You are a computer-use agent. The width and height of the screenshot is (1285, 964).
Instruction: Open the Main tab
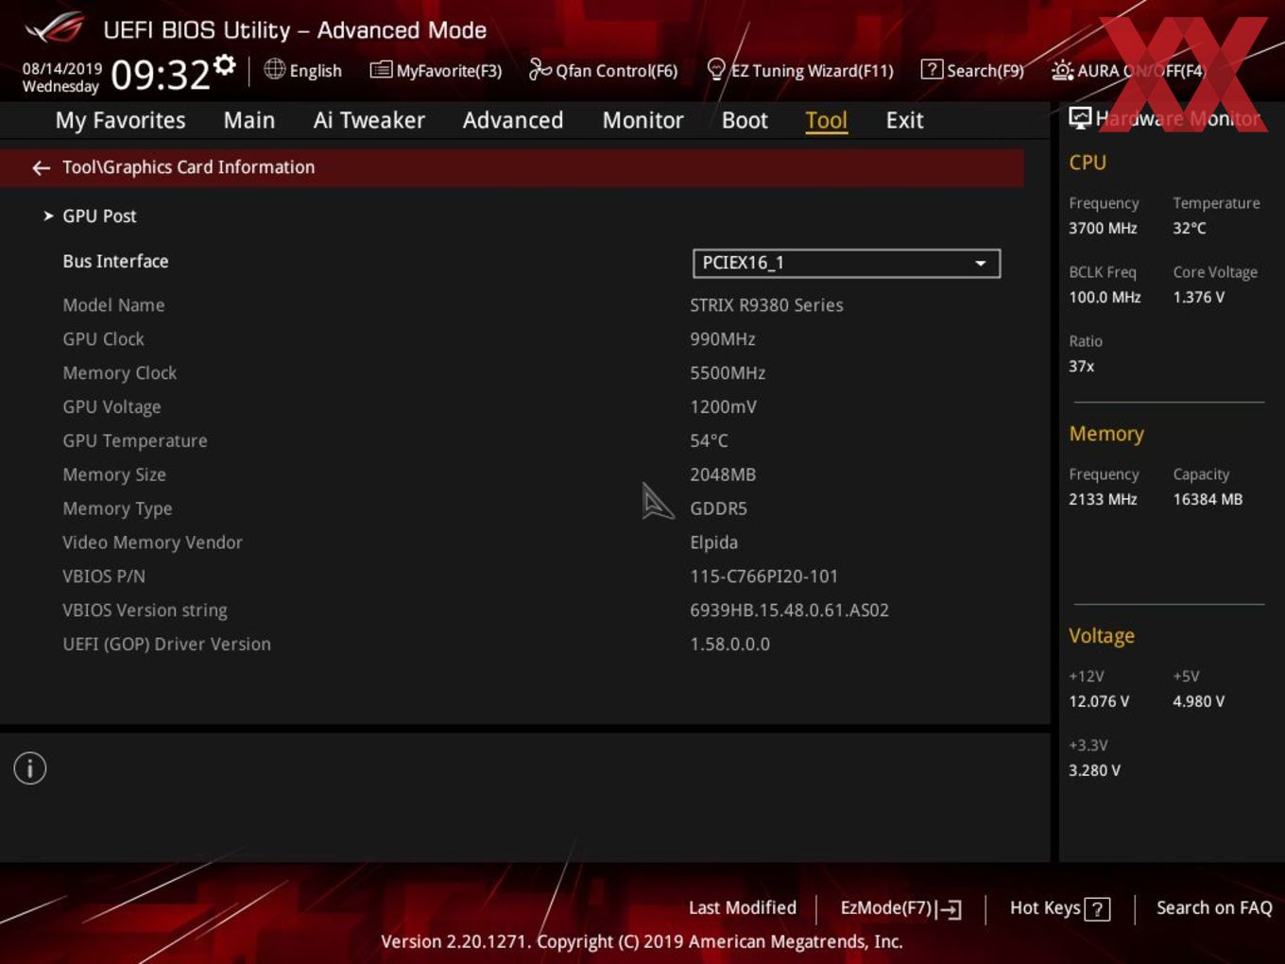(249, 121)
